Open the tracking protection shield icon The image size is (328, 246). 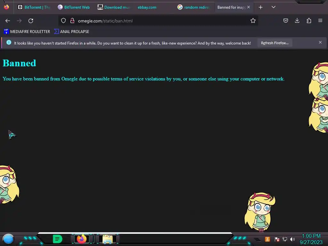click(63, 20)
